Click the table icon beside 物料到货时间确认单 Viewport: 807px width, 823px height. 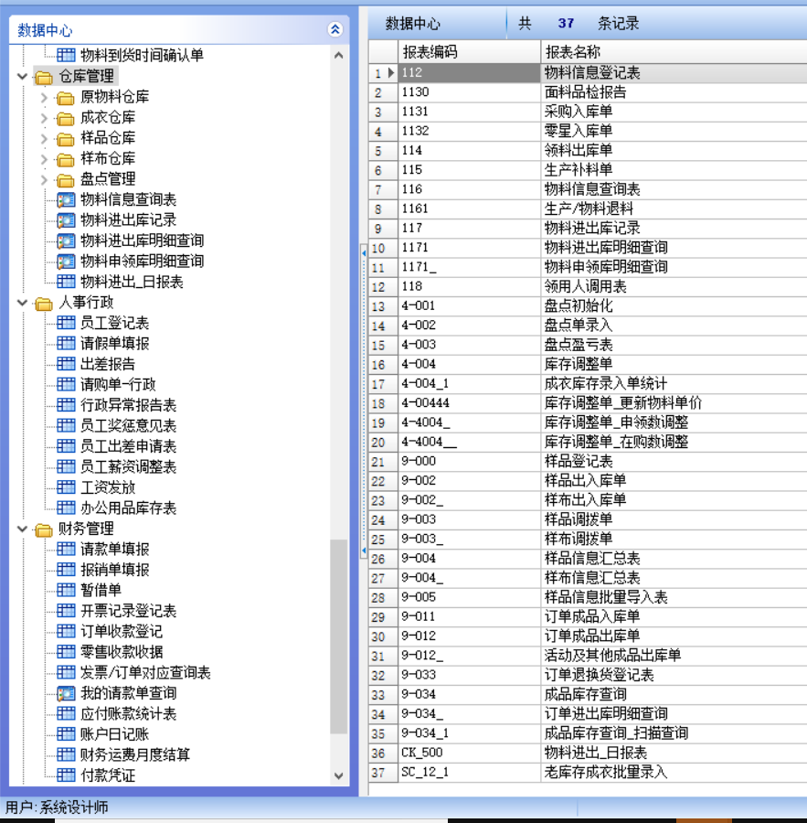[66, 55]
